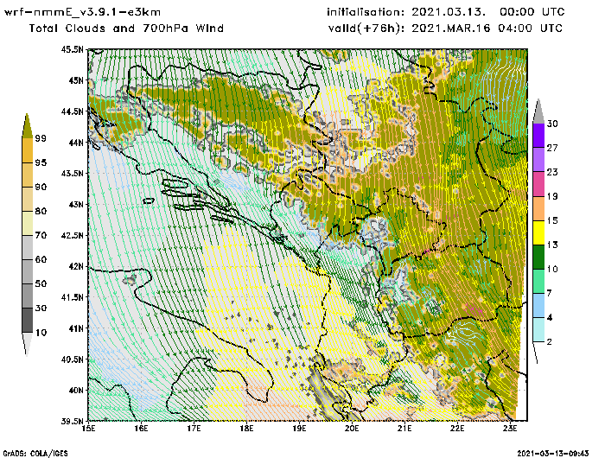Click the 39.5N latitude label
This screenshot has height=458, width=605.
[72, 422]
